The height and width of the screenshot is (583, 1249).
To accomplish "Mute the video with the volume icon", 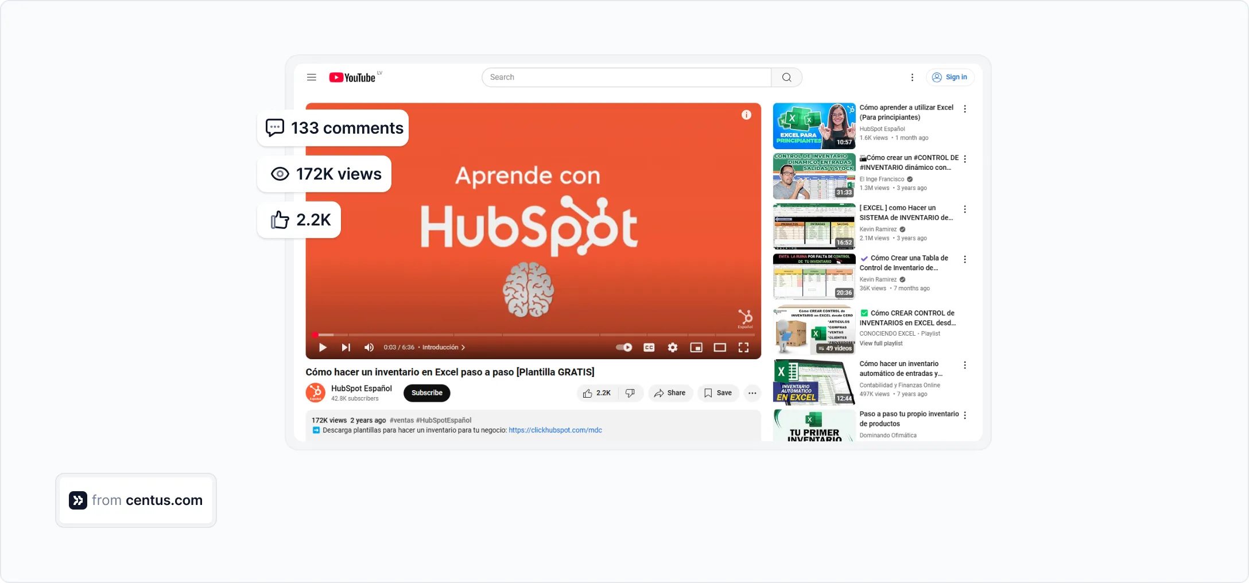I will pos(369,347).
